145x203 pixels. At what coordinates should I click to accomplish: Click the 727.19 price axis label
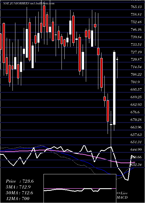tap(136, 52)
